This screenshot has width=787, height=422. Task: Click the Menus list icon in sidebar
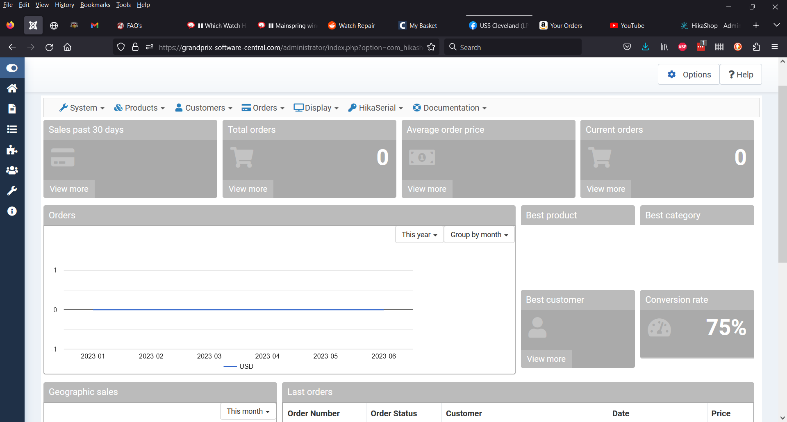[x=12, y=129]
